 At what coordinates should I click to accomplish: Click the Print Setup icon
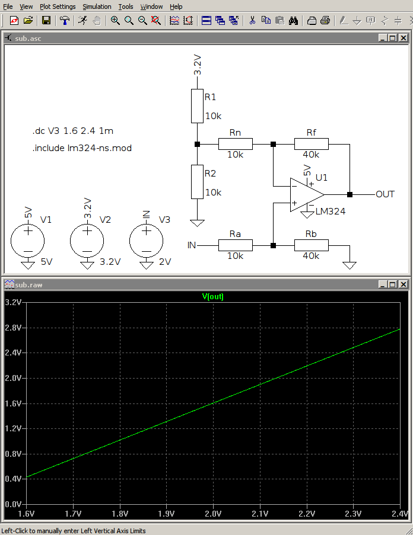click(312, 21)
